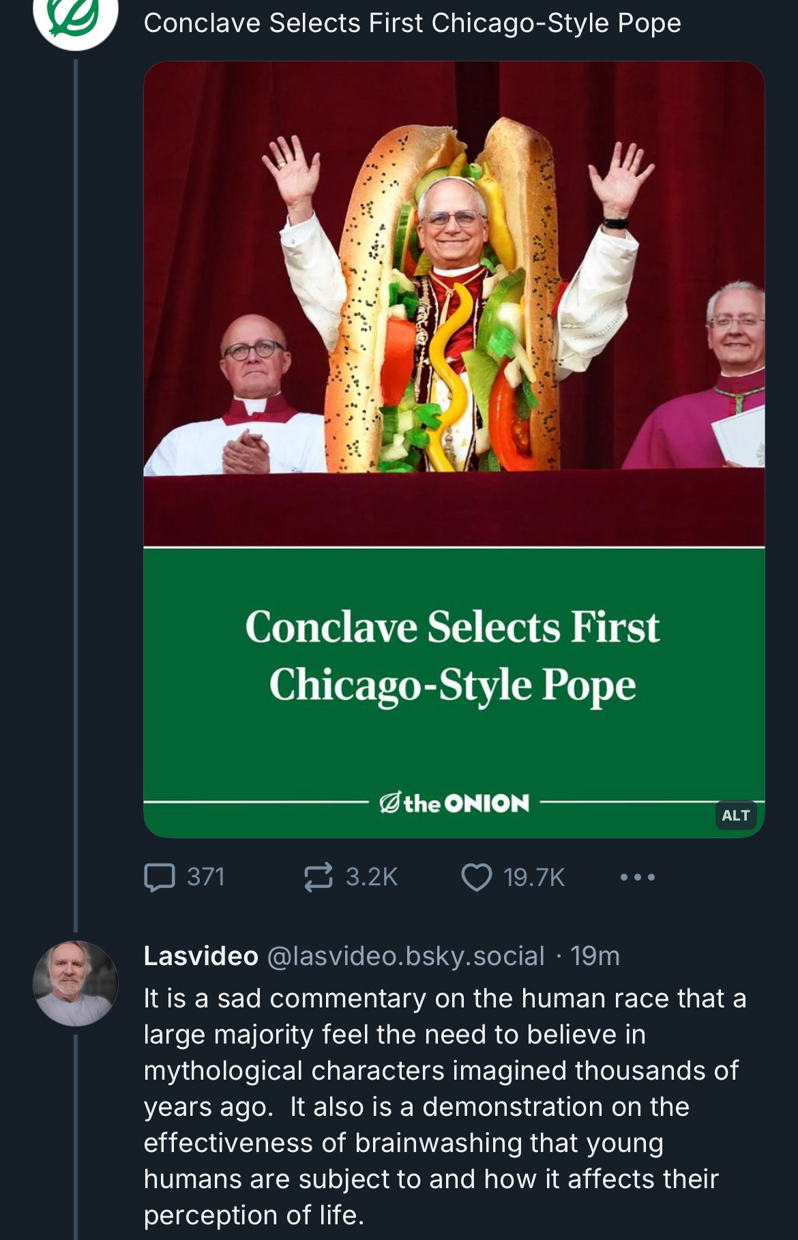The height and width of the screenshot is (1240, 798).
Task: Open the three-dot more options menu
Action: tap(638, 877)
